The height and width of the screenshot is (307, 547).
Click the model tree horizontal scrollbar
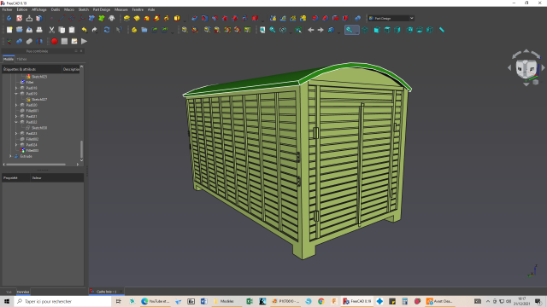click(x=36, y=165)
